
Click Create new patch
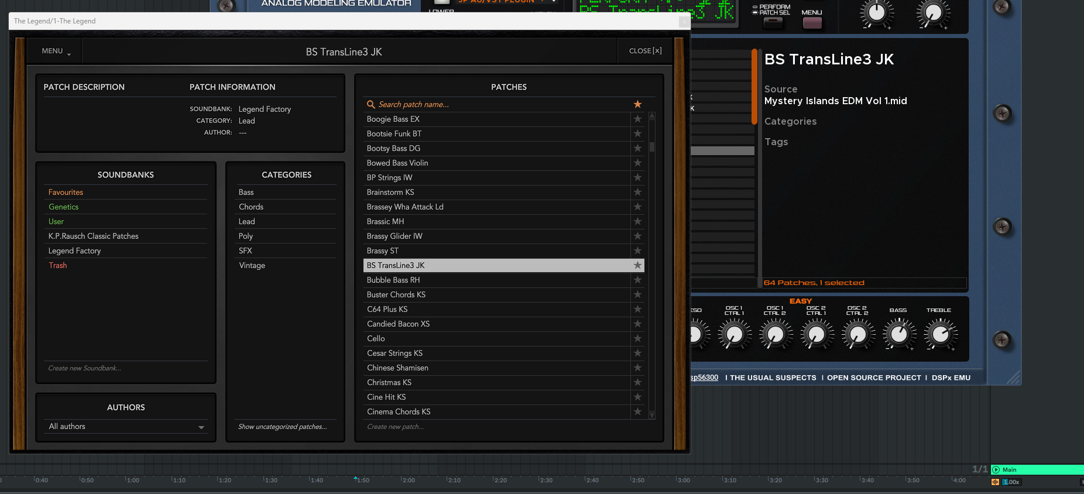click(396, 427)
